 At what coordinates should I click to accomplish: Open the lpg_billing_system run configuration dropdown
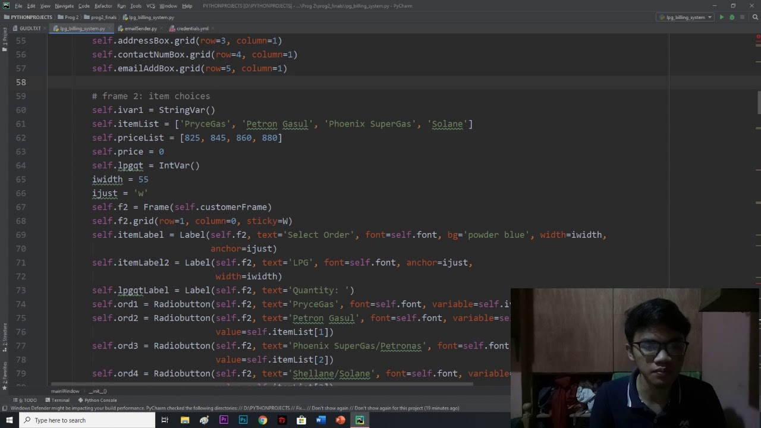(x=685, y=17)
